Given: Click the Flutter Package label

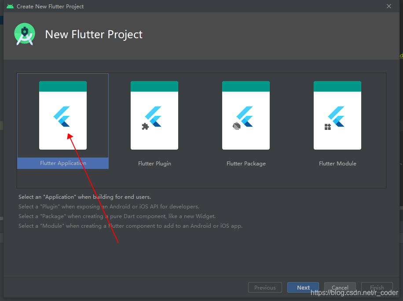Looking at the screenshot, I should coord(246,164).
